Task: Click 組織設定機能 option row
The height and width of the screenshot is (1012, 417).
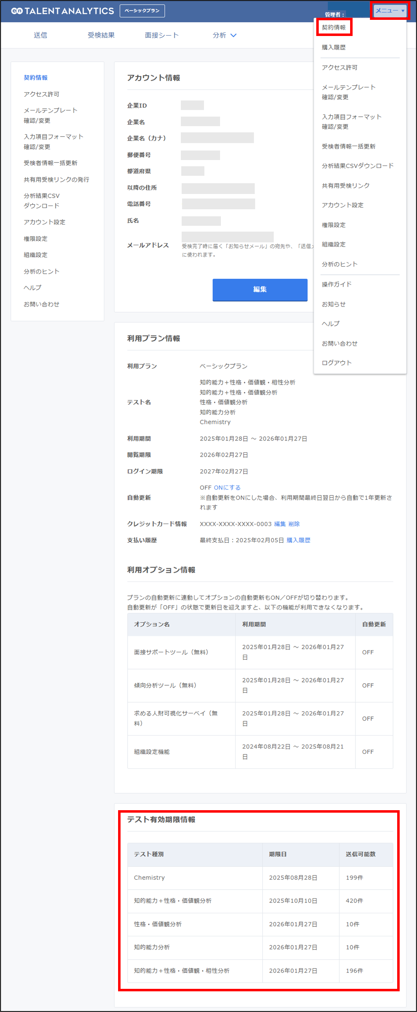Action: pos(260,752)
